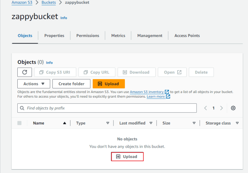The width and height of the screenshot is (248, 173).
Task: Sort by Storage class column arrow
Action: 237,123
